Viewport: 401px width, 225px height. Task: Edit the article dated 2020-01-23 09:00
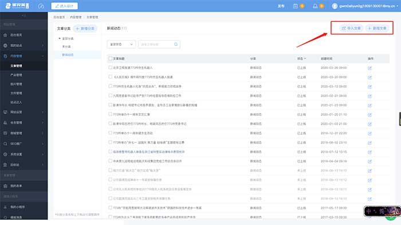pyautogui.click(x=369, y=105)
